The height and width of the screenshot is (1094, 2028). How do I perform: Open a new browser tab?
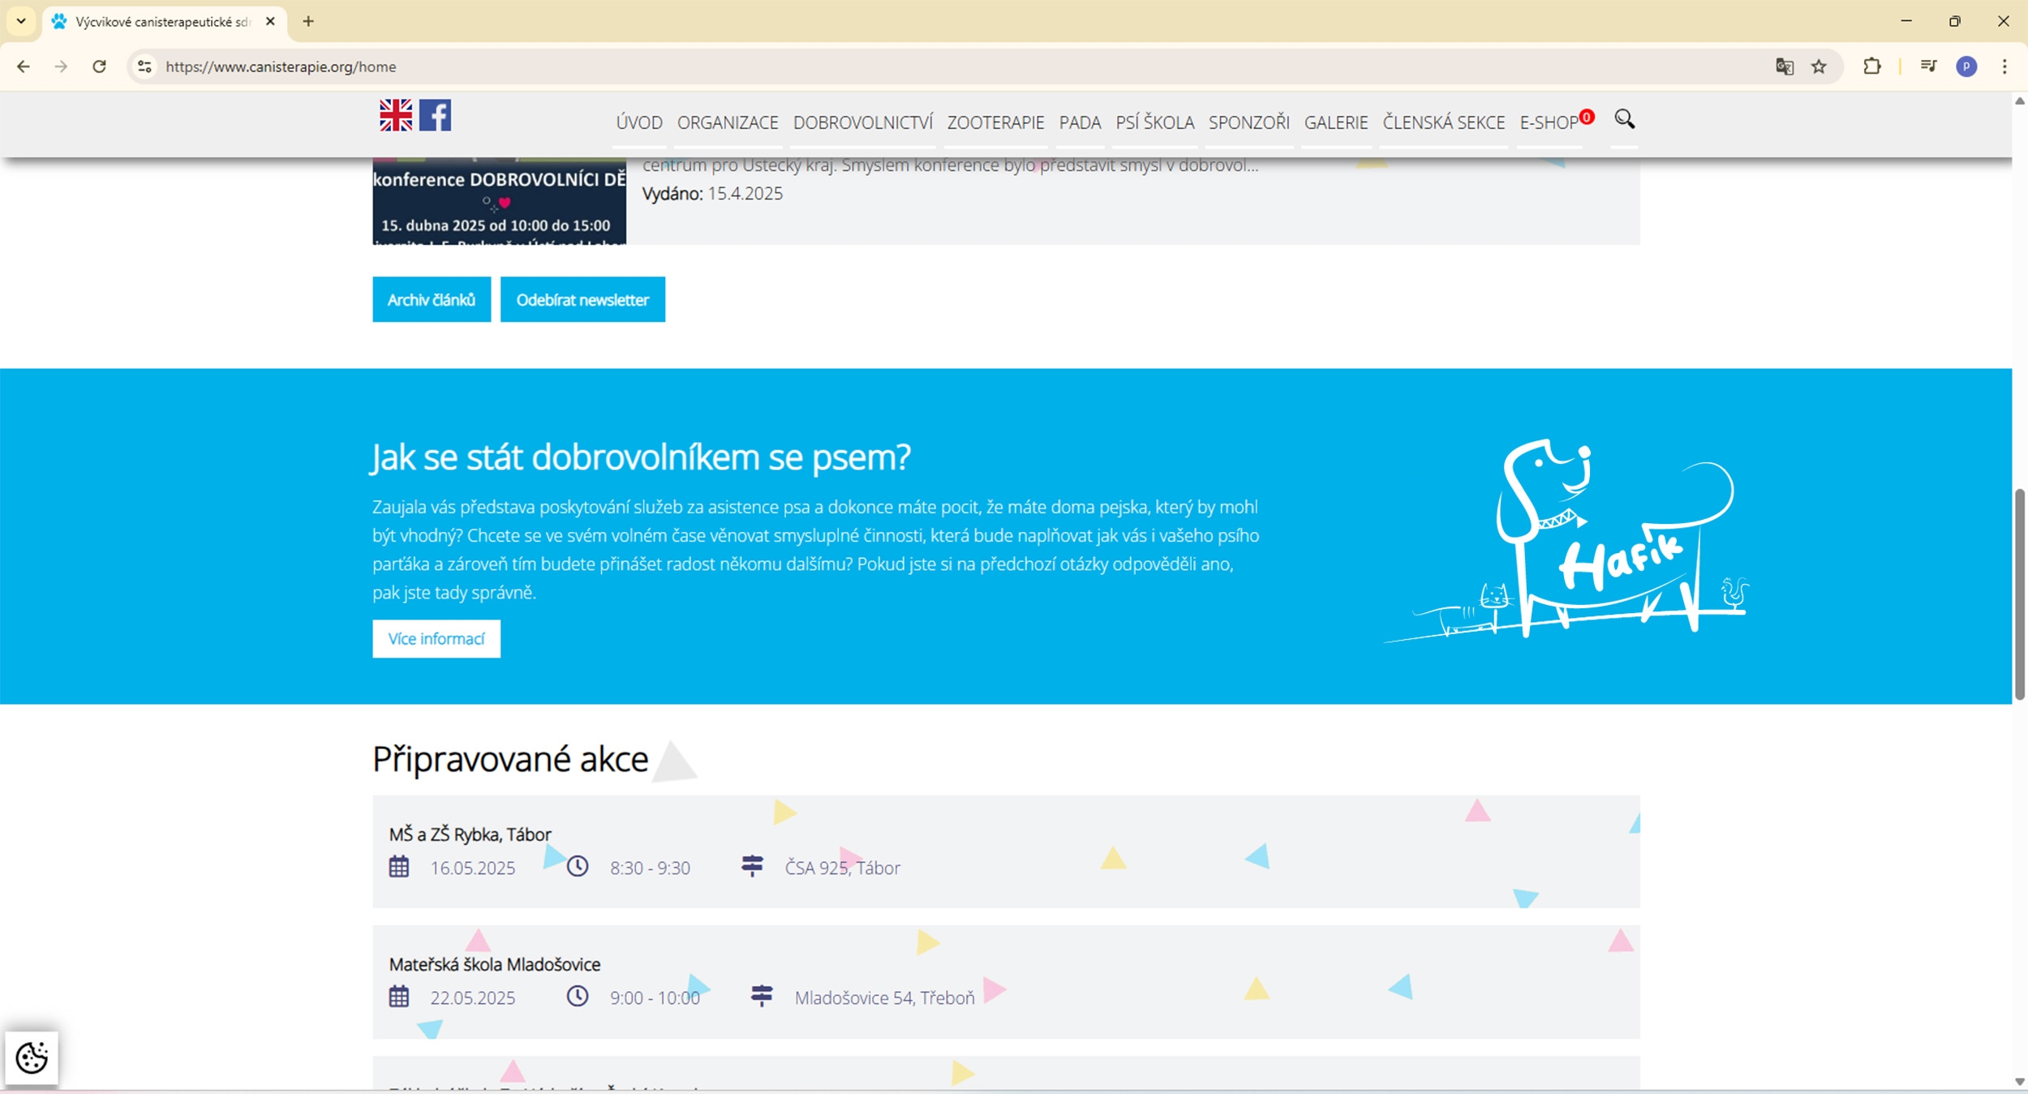[308, 22]
